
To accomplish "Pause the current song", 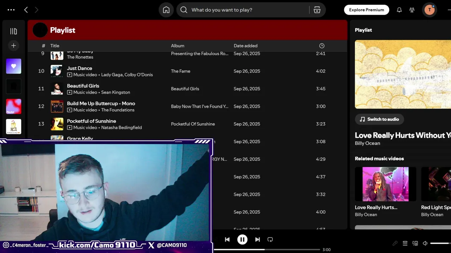I will (242, 239).
